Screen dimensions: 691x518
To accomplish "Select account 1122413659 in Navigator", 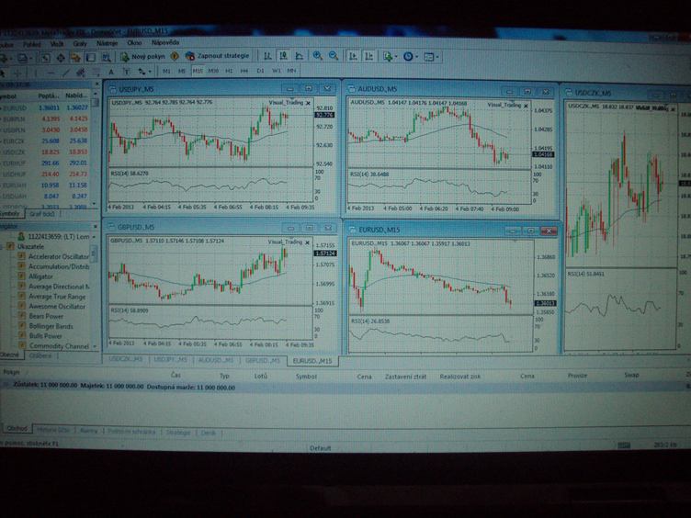I will (x=59, y=237).
